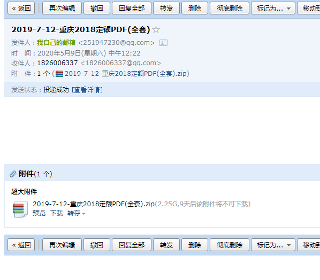The height and width of the screenshot is (280, 320).
Task: Click bottom 移动到 button
Action: pos(309,245)
